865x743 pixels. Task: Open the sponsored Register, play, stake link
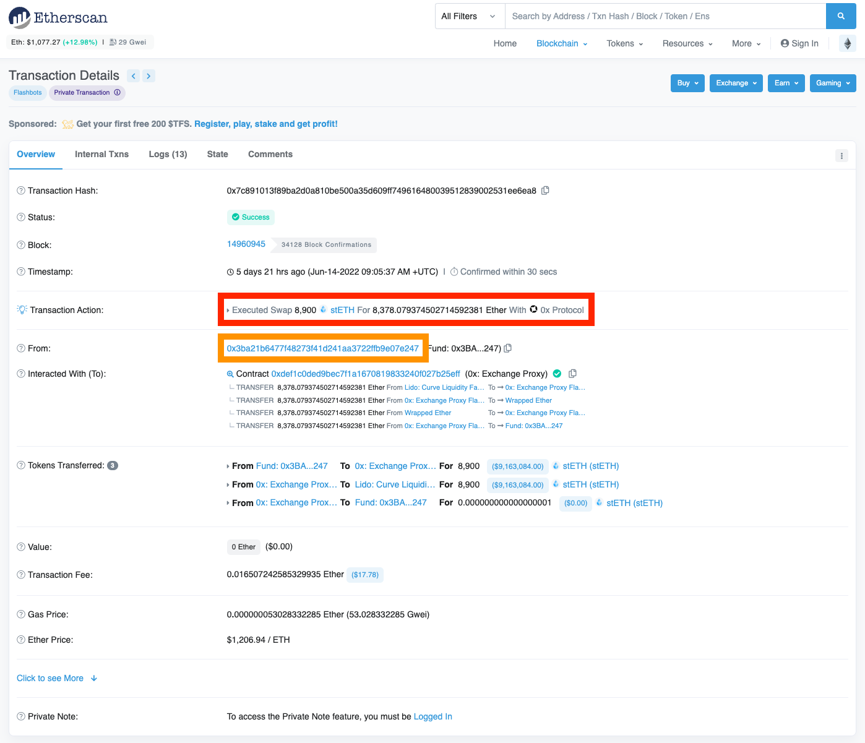(x=266, y=124)
